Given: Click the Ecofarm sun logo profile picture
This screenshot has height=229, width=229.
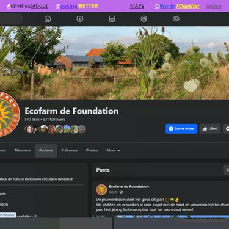Looking at the screenshot, I should tap(9, 114).
